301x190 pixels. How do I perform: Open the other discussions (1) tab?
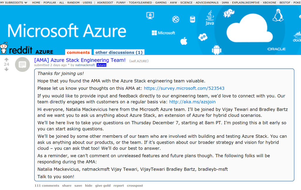coord(119,52)
